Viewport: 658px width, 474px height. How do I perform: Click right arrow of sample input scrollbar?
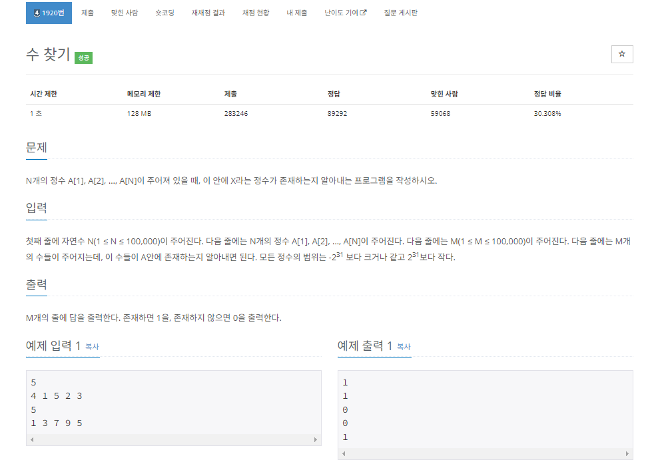(x=316, y=439)
